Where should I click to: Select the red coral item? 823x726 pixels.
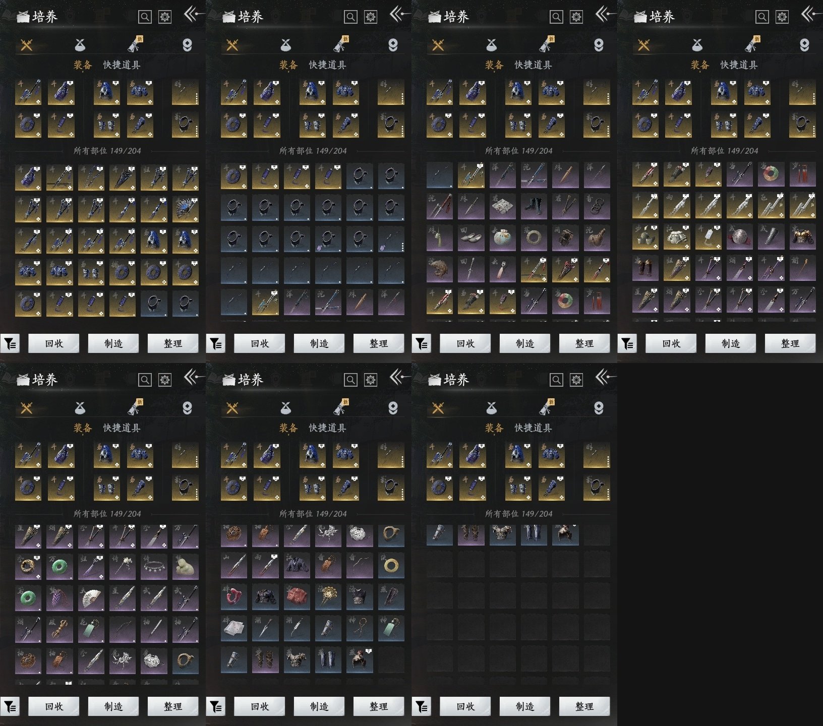click(234, 597)
